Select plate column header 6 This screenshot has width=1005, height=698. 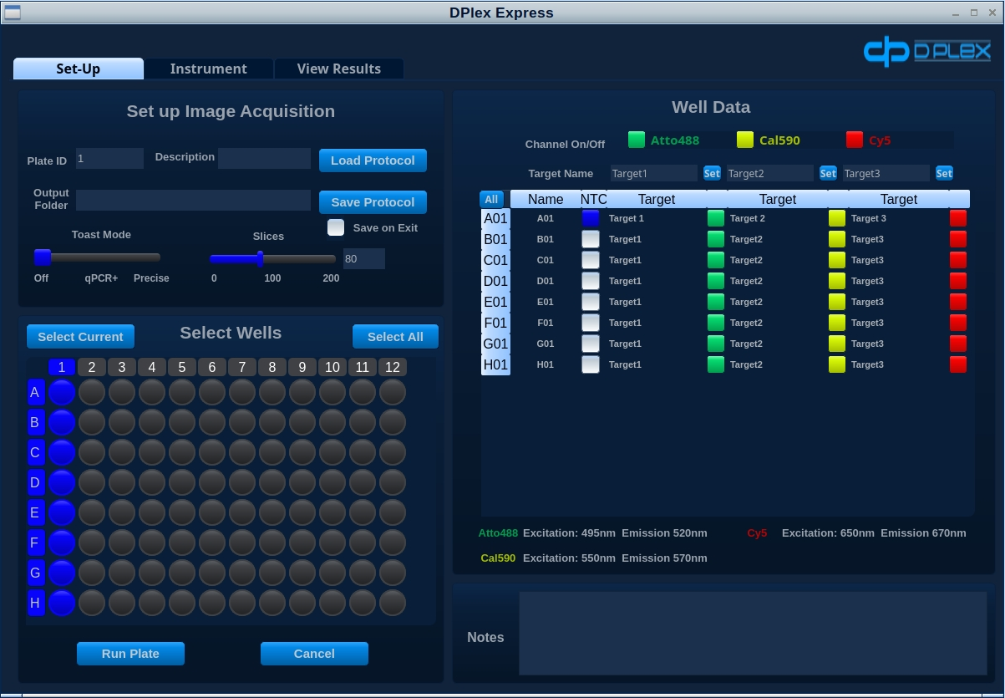[212, 367]
